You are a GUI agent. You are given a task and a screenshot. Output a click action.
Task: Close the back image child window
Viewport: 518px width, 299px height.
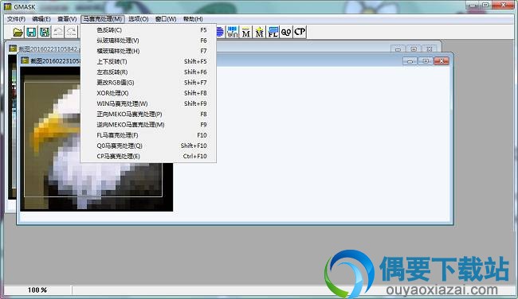(x=429, y=49)
